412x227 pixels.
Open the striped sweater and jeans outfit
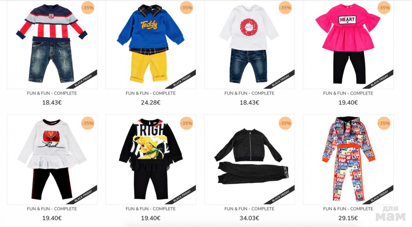tap(52, 44)
